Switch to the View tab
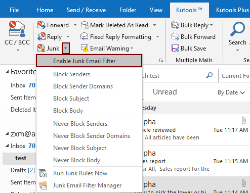Viewport: 250px width, 193px height. point(156,10)
